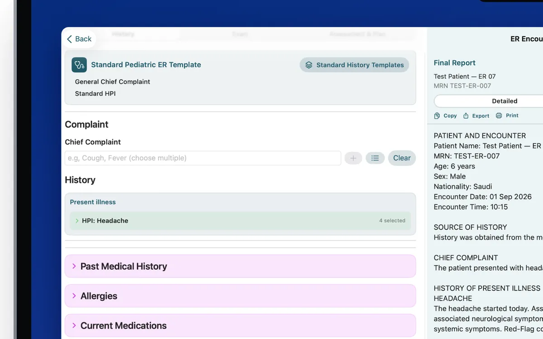Image resolution: width=543 pixels, height=339 pixels.
Task: Go back using the Back chevron button
Action: coord(79,39)
